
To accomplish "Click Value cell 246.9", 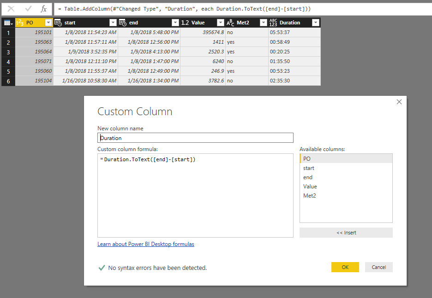I will pos(203,71).
